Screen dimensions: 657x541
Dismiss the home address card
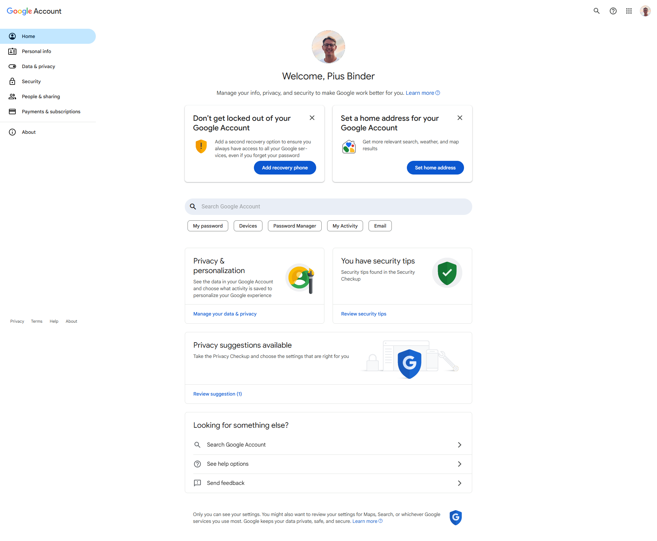460,118
